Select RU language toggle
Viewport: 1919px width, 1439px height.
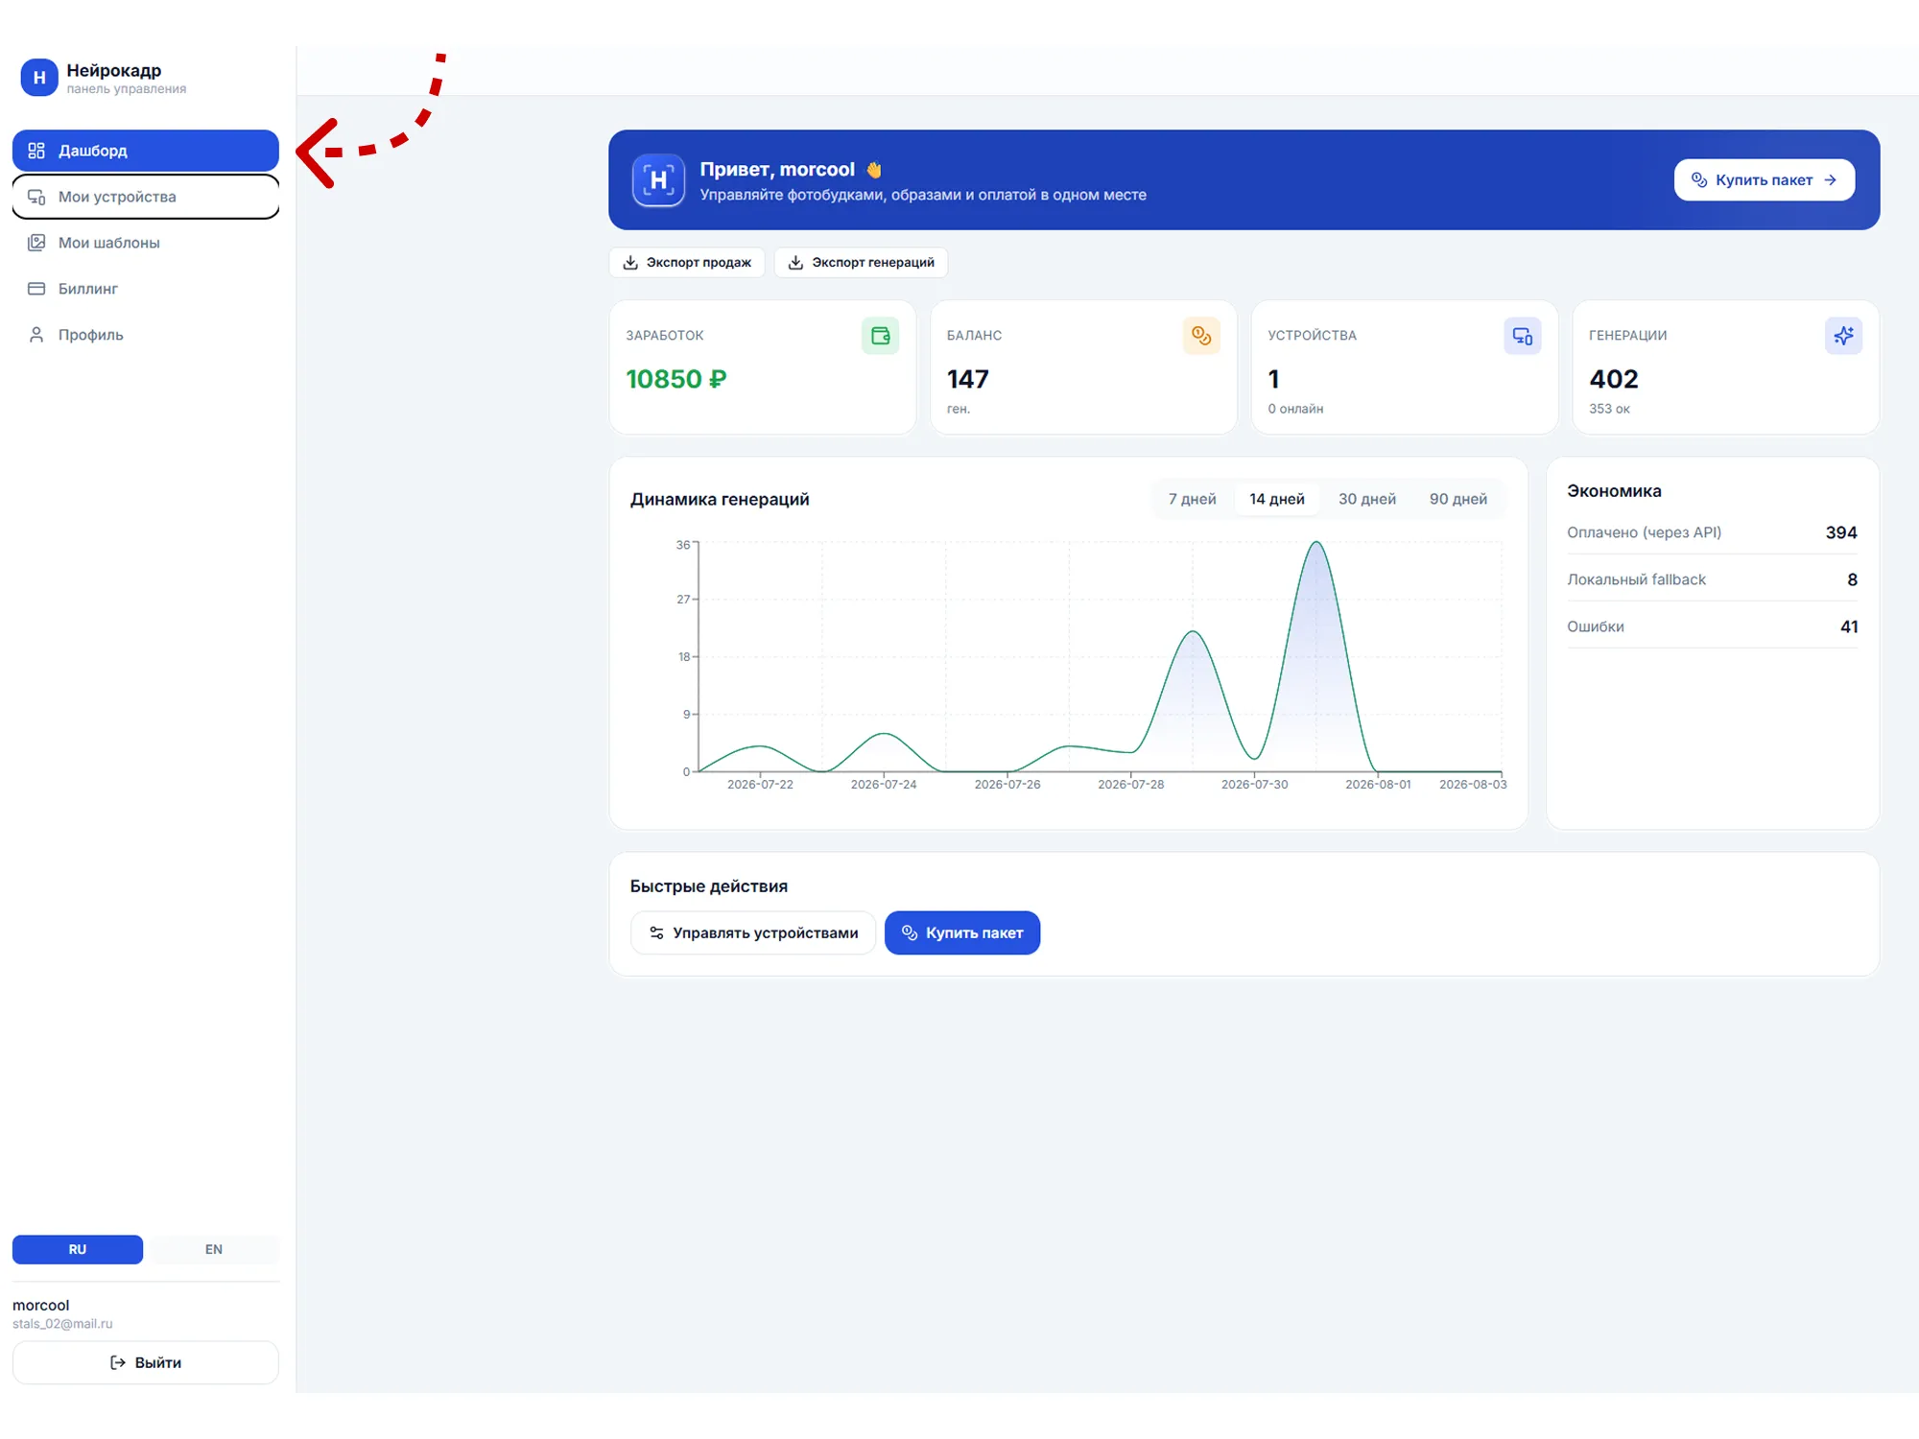pyautogui.click(x=78, y=1249)
